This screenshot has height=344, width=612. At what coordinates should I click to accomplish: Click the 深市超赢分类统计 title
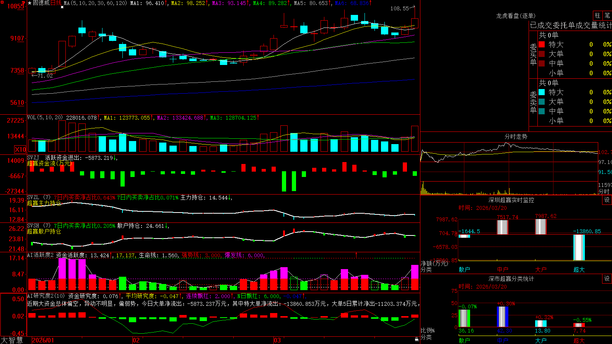[511, 279]
